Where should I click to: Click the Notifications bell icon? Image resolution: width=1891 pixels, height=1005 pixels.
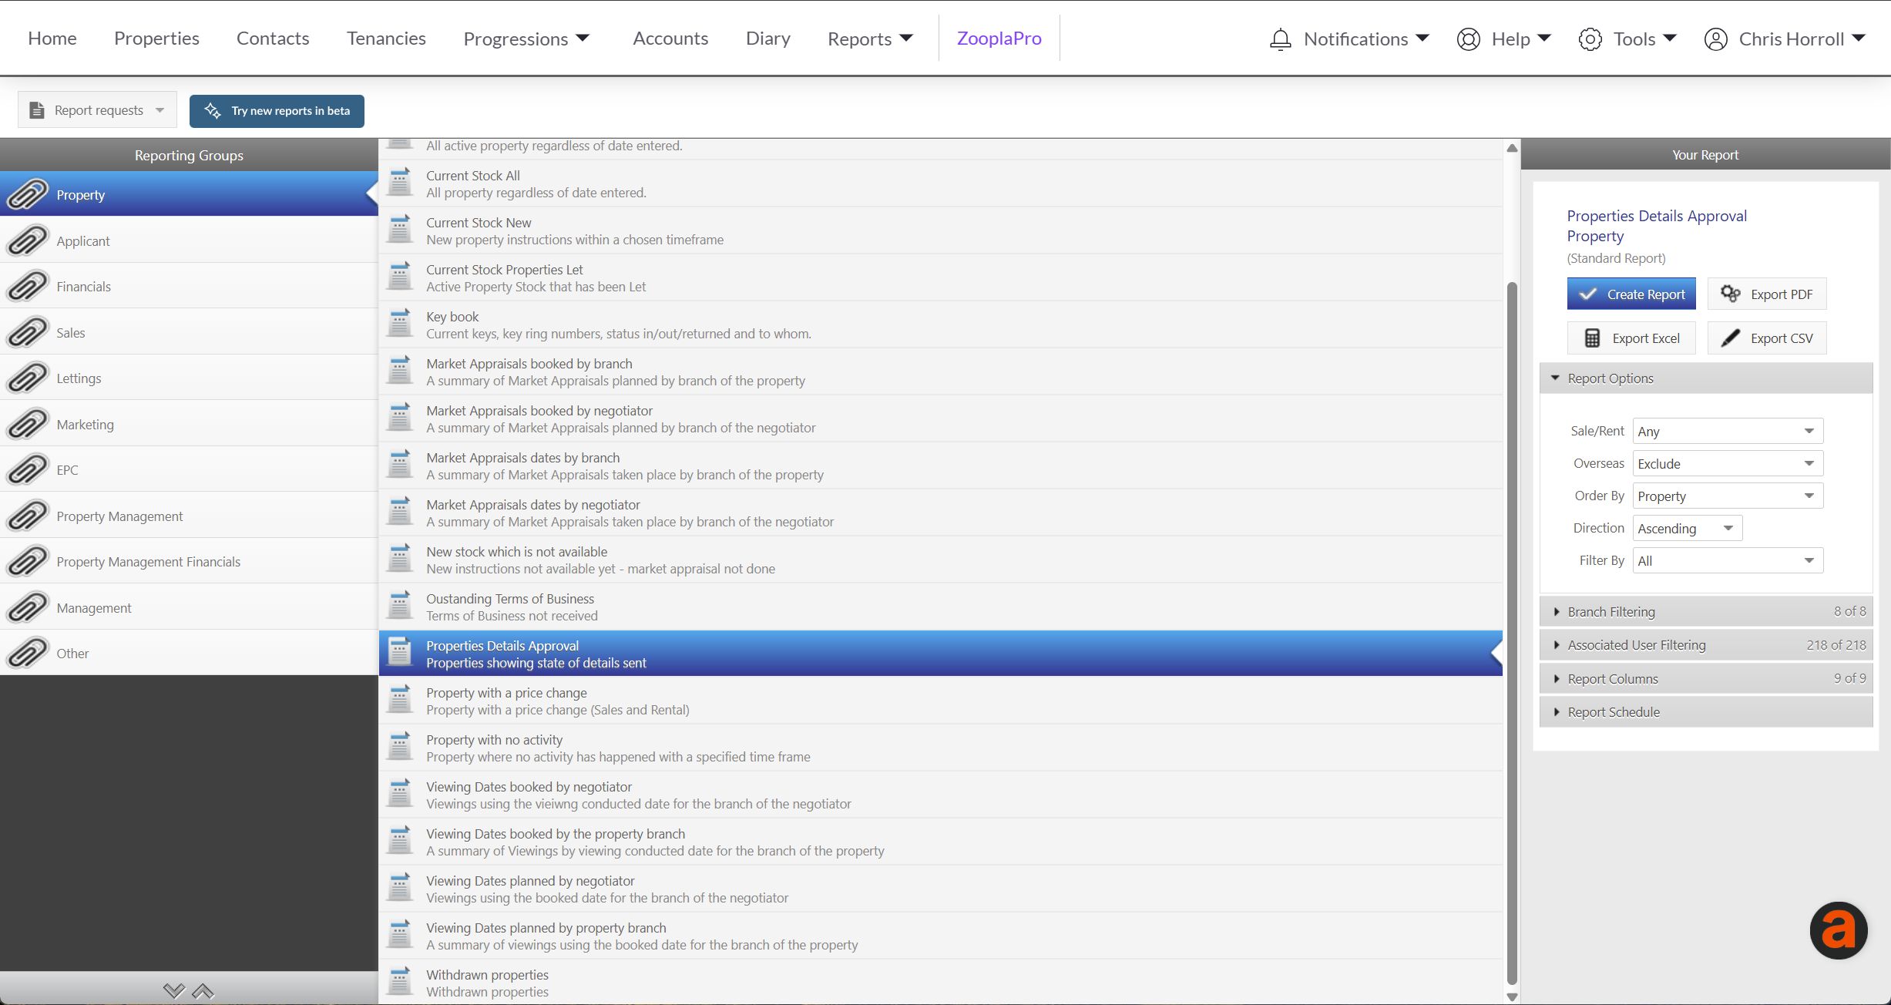(x=1280, y=39)
